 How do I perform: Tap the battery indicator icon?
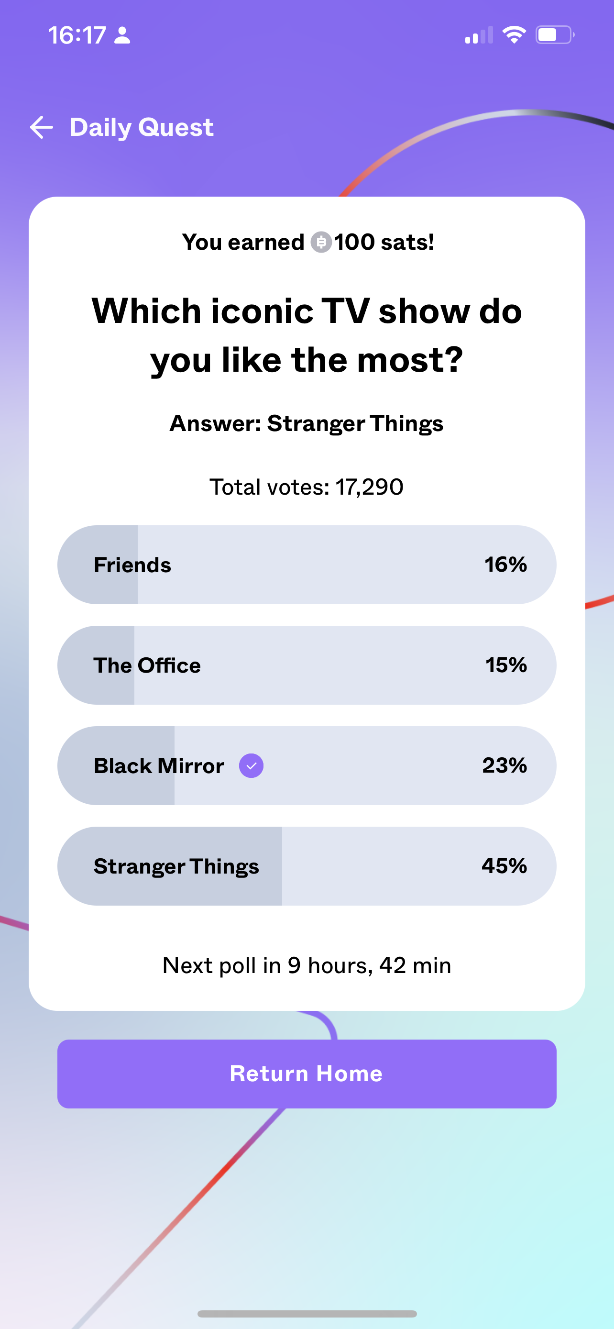554,35
